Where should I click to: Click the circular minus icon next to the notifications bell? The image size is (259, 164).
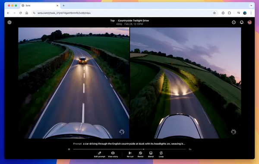point(234,22)
